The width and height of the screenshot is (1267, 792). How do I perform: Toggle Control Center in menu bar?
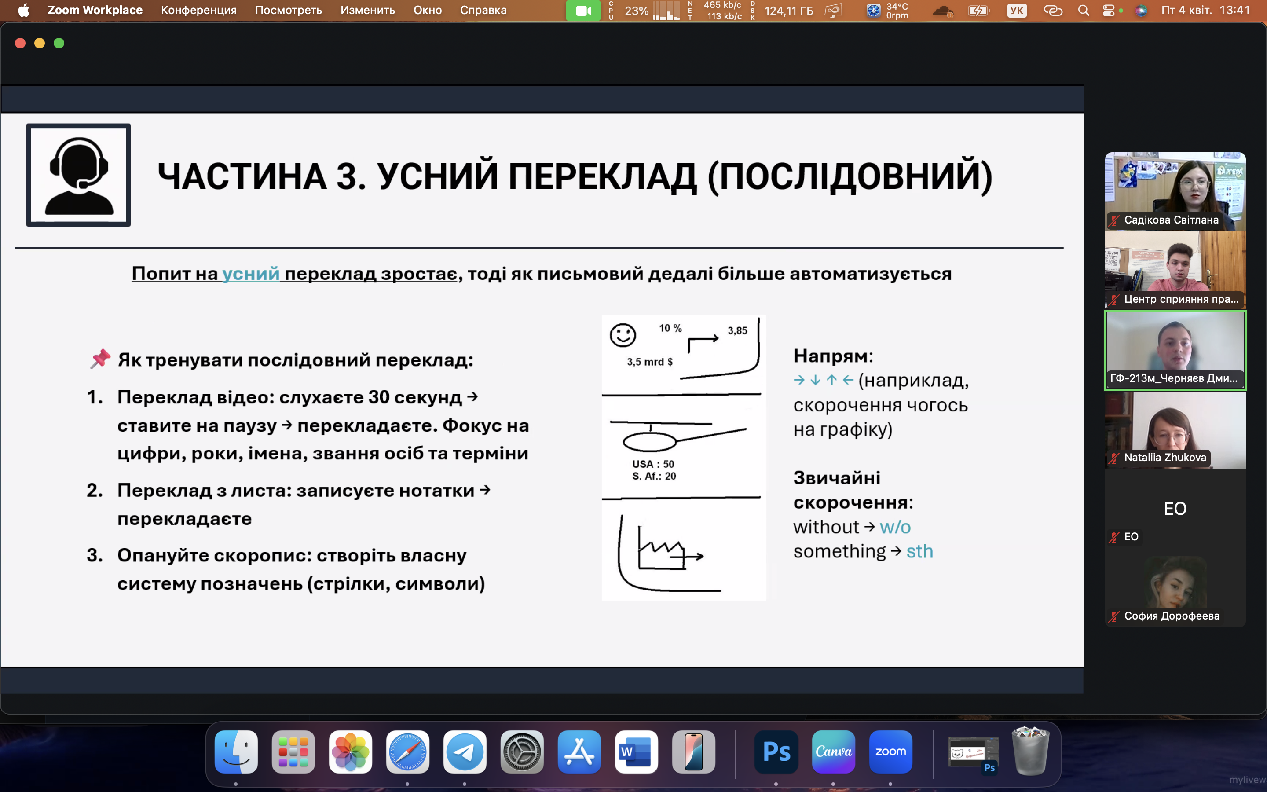click(1108, 11)
